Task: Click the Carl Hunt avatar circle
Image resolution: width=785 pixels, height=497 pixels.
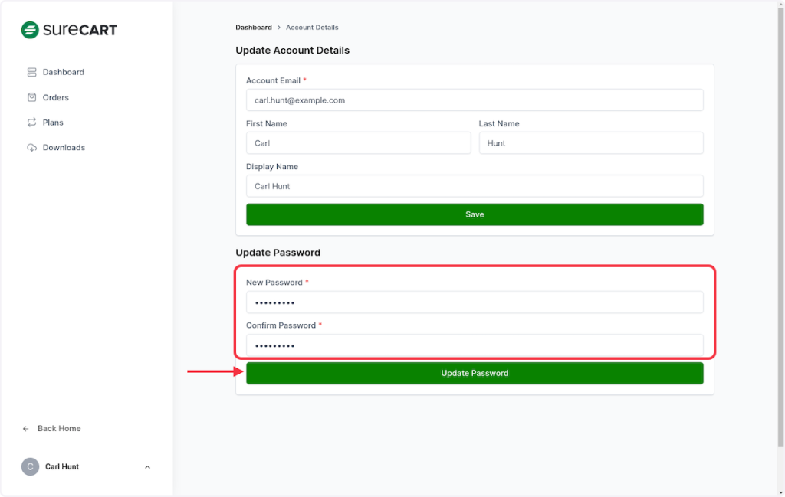Action: tap(30, 467)
